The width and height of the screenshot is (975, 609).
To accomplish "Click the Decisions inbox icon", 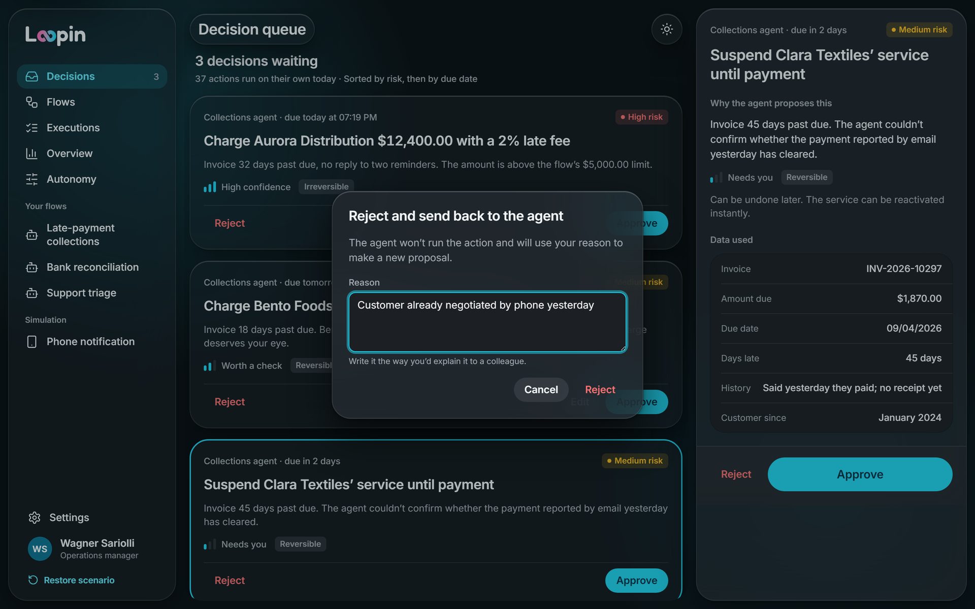I will pyautogui.click(x=32, y=76).
